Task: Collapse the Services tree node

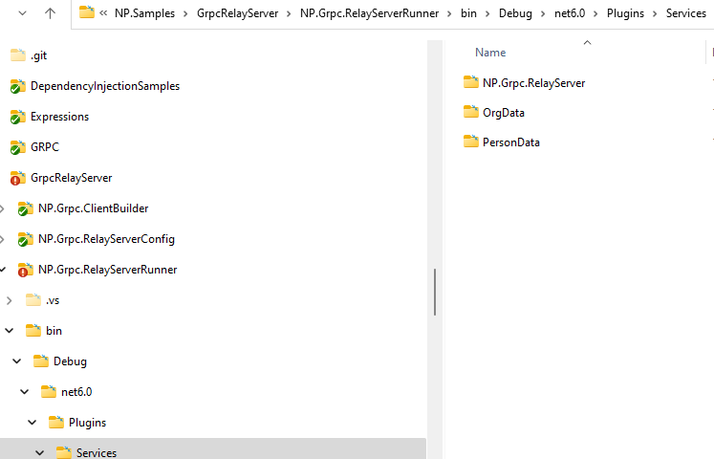Action: pos(39,452)
